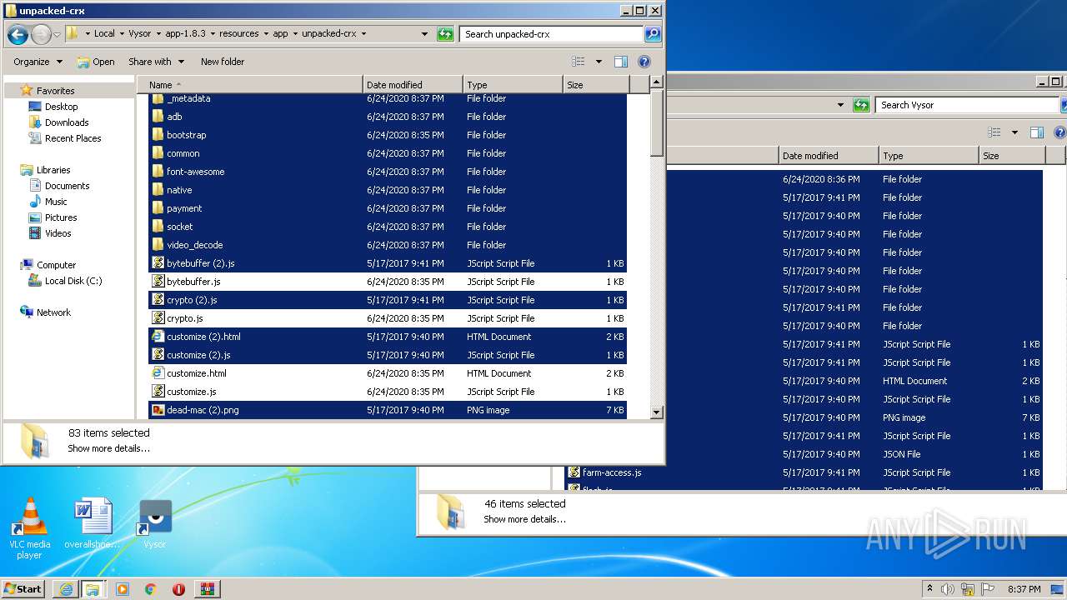
Task: Click the Forward navigation arrow in unpacked-crx window
Action: pos(41,34)
